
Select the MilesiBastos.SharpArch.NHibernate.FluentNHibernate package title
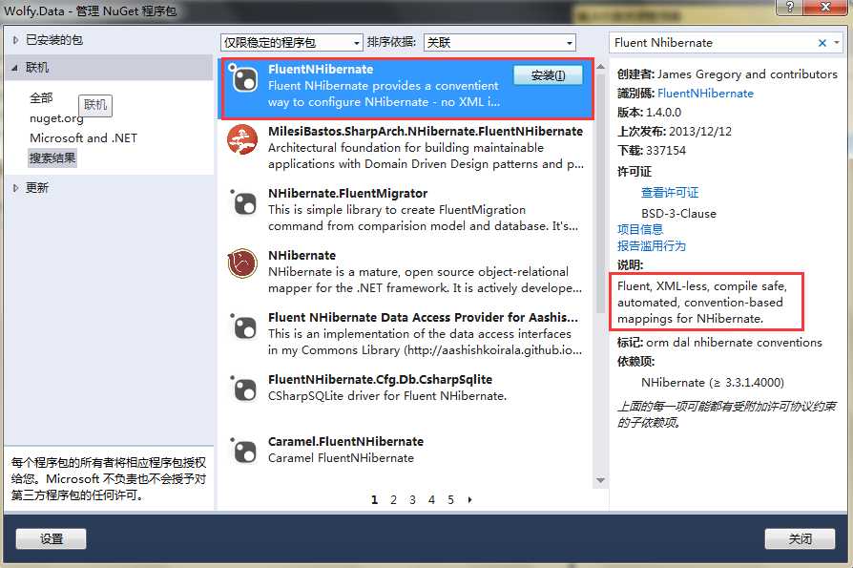click(x=426, y=131)
